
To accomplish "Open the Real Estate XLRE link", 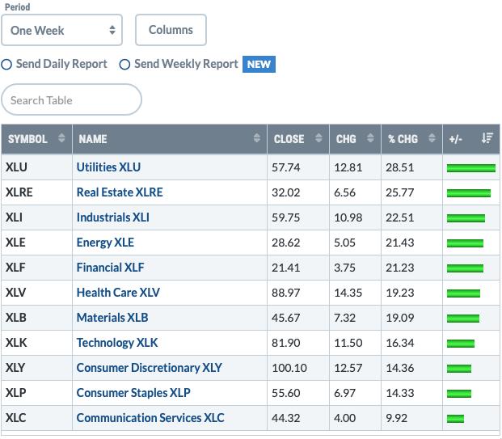I will (x=120, y=192).
